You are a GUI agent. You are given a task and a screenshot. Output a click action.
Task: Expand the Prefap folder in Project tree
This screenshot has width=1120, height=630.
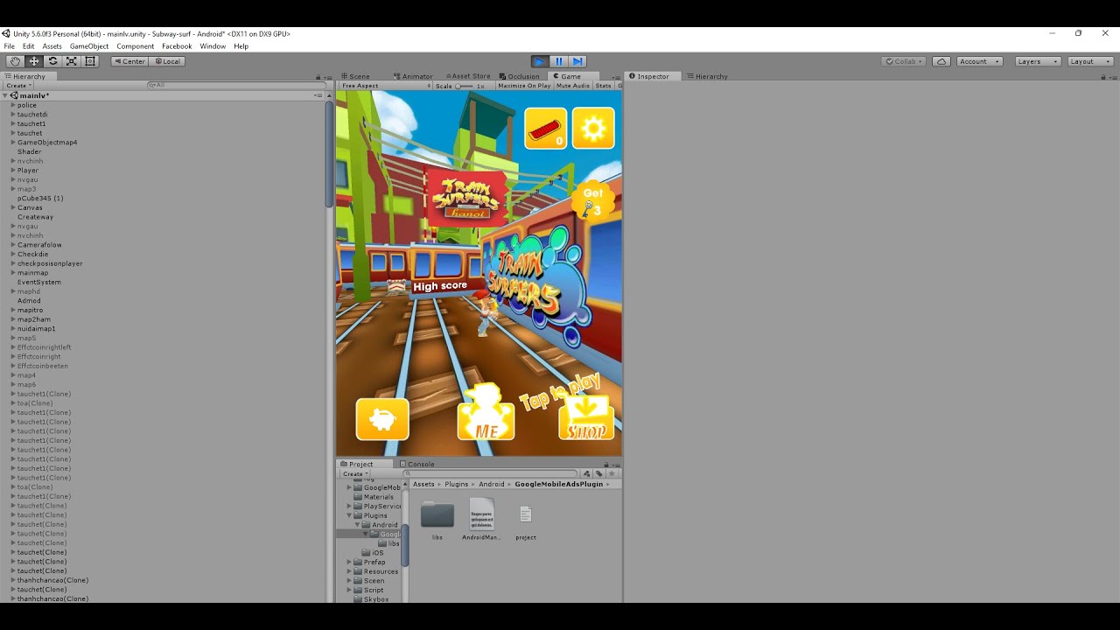coord(349,562)
